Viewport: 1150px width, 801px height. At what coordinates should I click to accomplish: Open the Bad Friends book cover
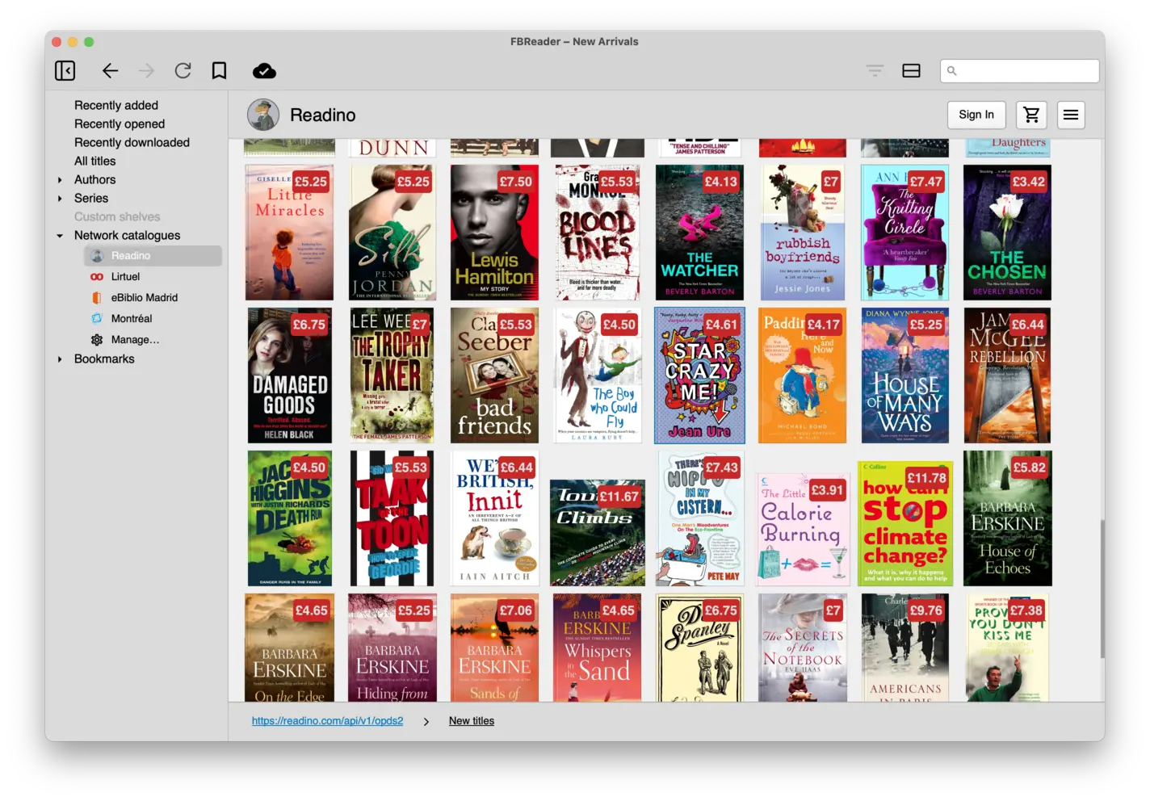pos(494,375)
